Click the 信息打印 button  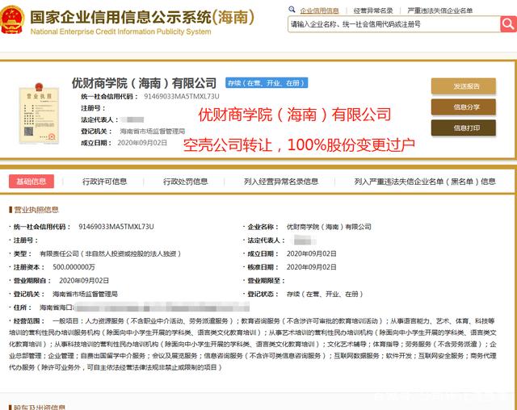[463, 128]
